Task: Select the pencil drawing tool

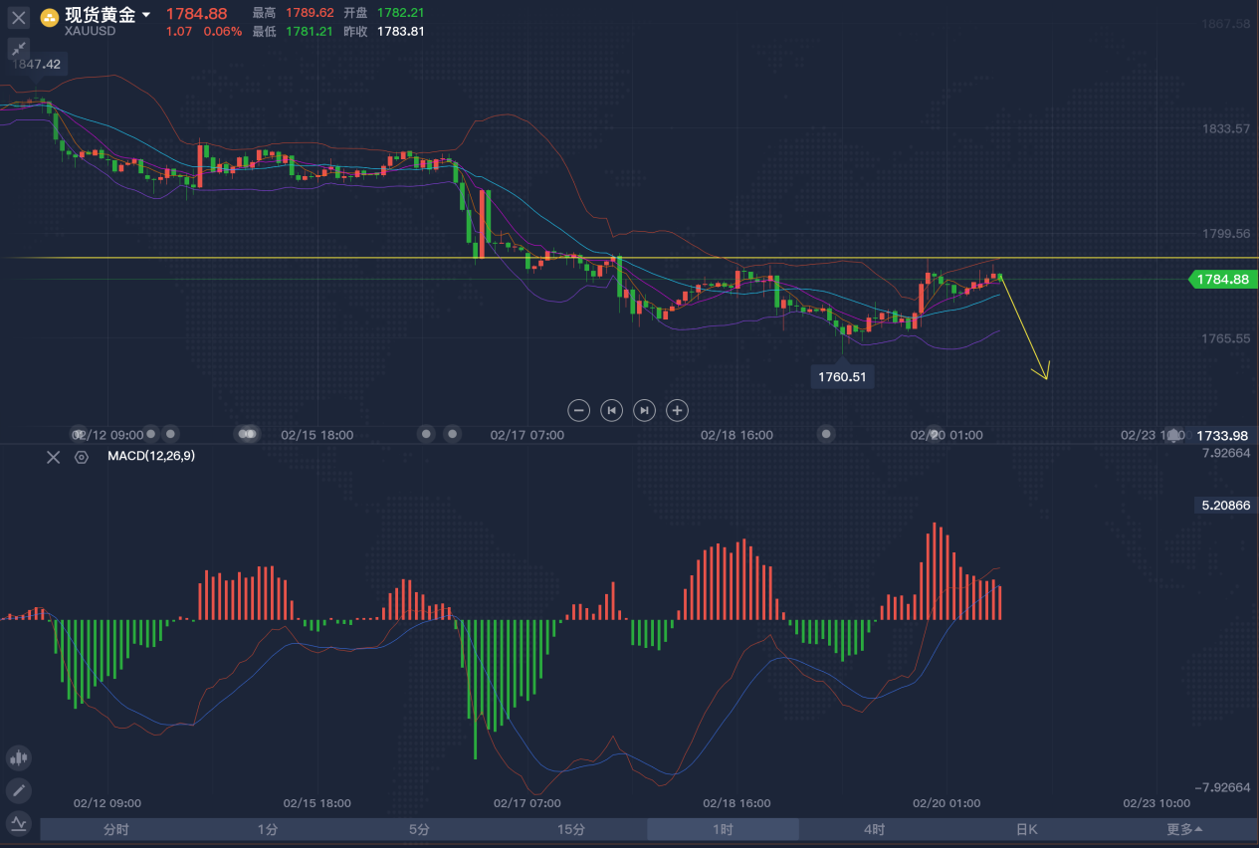Action: tap(19, 791)
